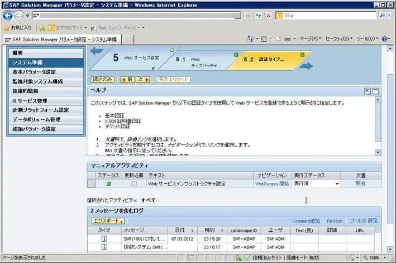Click the 読込のみ button

(x=103, y=79)
